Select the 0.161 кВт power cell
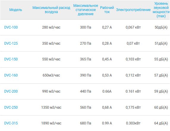Screen dimensions: 170x131 coord(133,91)
